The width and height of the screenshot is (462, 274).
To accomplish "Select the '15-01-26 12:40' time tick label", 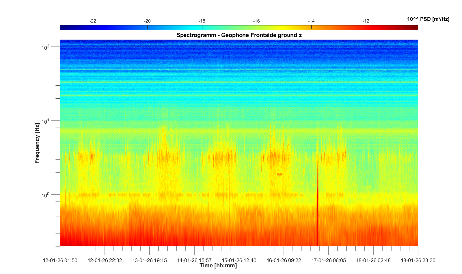I will tap(239, 260).
